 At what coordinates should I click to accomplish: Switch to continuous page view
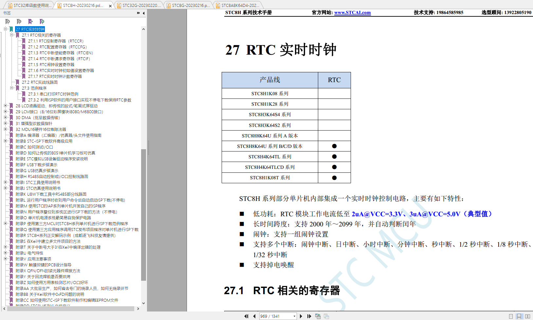(x=519, y=316)
